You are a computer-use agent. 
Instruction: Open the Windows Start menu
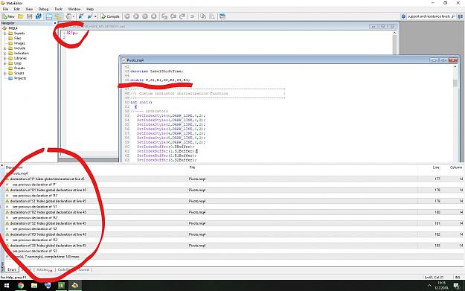point(7,286)
